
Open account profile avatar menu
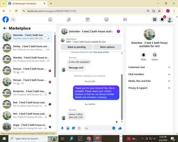[x=170, y=20]
